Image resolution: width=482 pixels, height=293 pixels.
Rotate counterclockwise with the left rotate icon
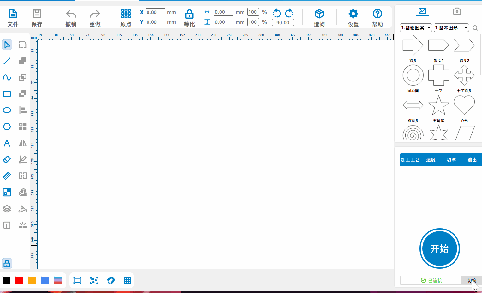pos(277,13)
